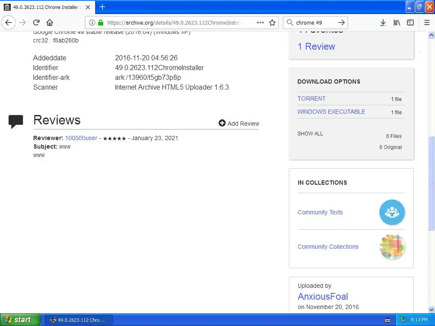
Task: Open reviewer 100500user profile
Action: pos(81,138)
